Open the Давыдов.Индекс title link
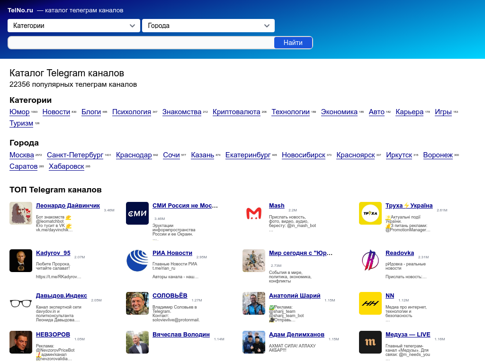Screen dimensions: 485x364 (62, 296)
